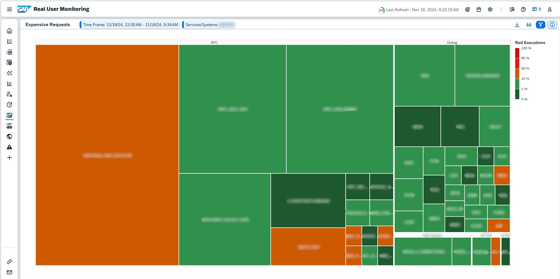Toggle the information panel button
The height and width of the screenshot is (279, 560).
pyautogui.click(x=552, y=25)
